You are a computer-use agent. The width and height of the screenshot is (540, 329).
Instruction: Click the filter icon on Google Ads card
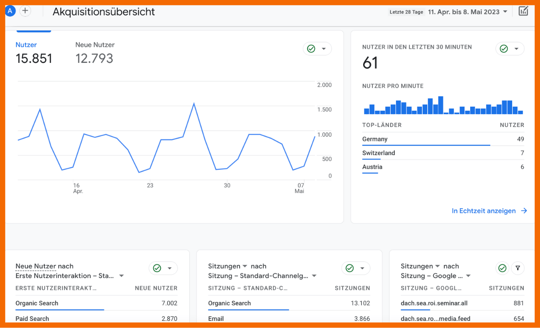(518, 268)
